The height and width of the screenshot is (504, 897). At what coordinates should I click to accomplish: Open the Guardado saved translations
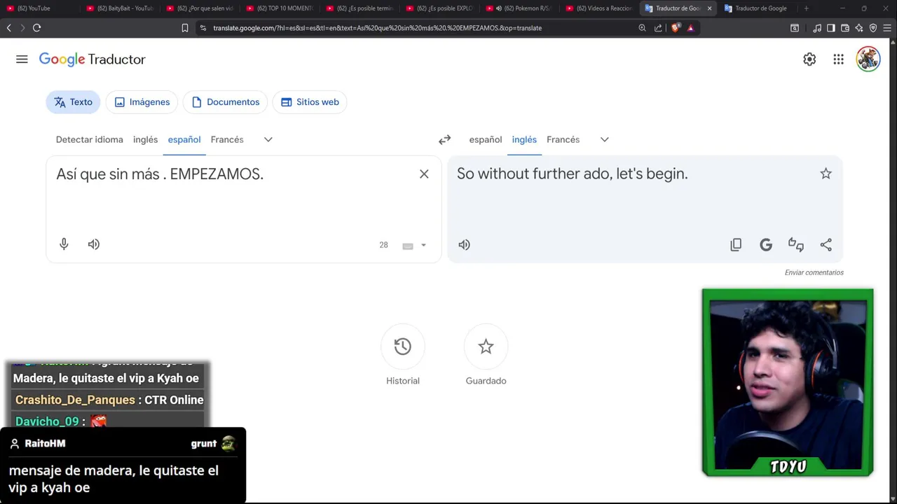pos(486,346)
